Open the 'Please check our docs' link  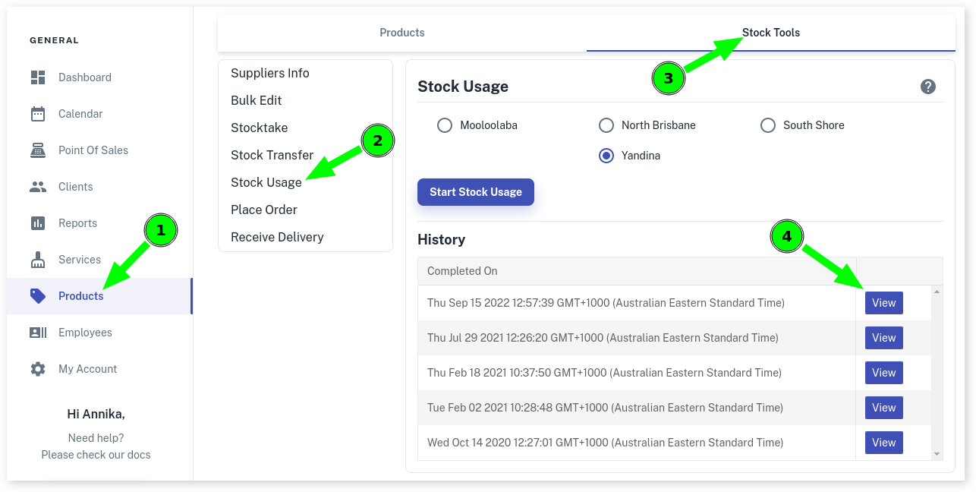pyautogui.click(x=96, y=455)
